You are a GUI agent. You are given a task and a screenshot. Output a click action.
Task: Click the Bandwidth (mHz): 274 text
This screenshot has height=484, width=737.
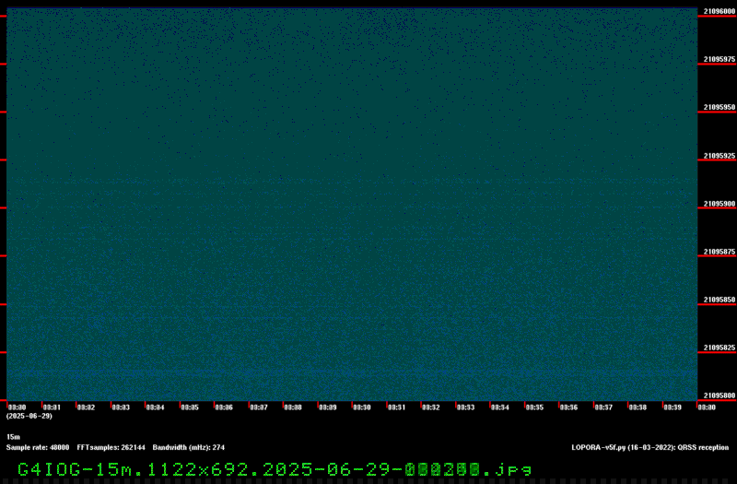[189, 447]
